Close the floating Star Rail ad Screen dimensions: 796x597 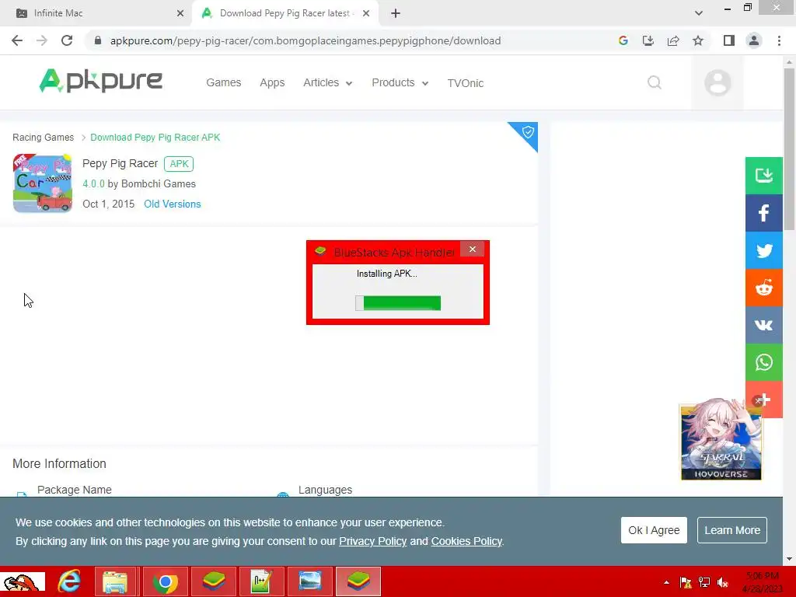758,400
